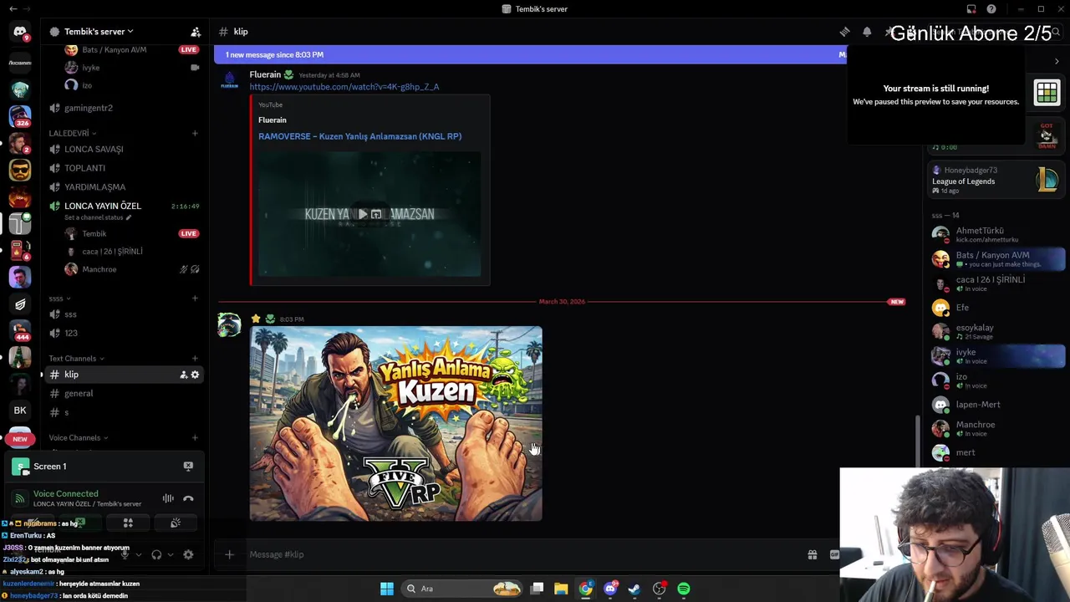The width and height of the screenshot is (1070, 602).
Task: Open Steam from the taskbar
Action: 634,589
